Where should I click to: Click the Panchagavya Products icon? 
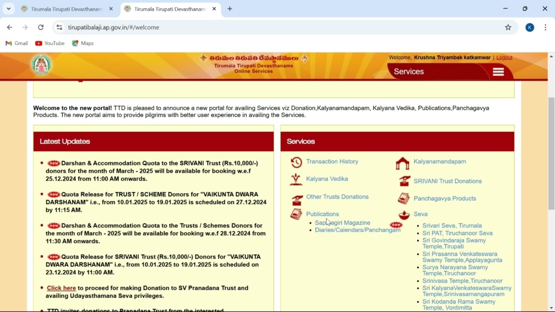(404, 198)
